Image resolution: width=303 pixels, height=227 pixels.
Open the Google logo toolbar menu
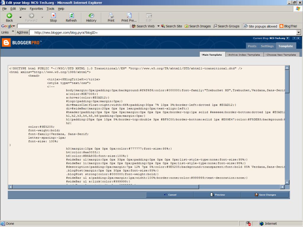[8, 26]
